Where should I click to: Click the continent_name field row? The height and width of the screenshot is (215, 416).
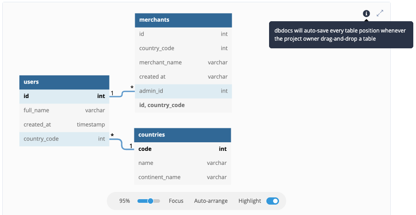point(183,177)
